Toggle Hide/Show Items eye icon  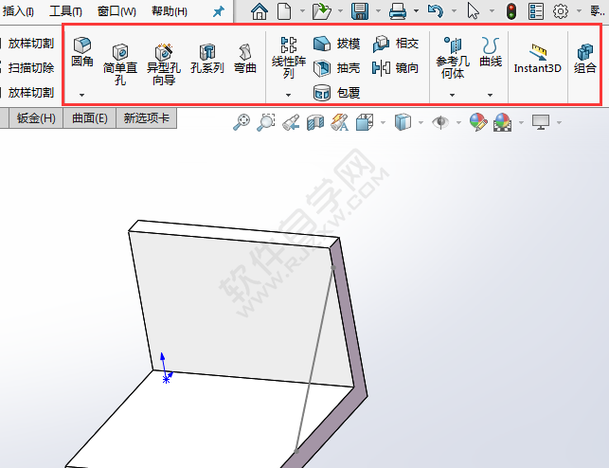tap(440, 122)
